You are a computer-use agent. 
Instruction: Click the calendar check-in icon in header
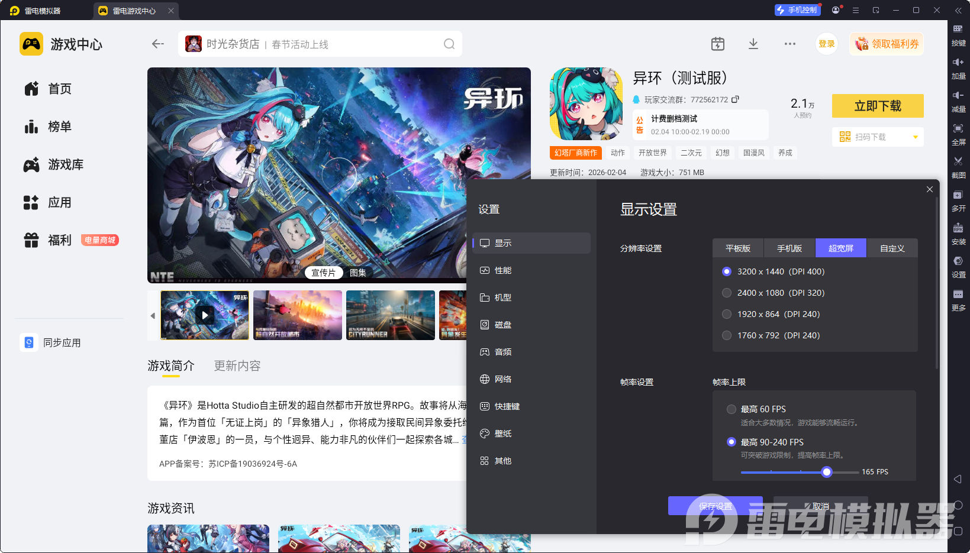717,44
